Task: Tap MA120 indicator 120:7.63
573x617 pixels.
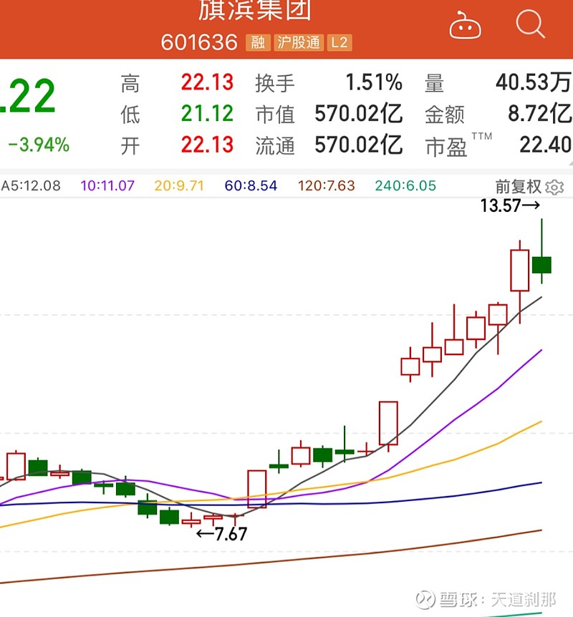Action: point(326,185)
